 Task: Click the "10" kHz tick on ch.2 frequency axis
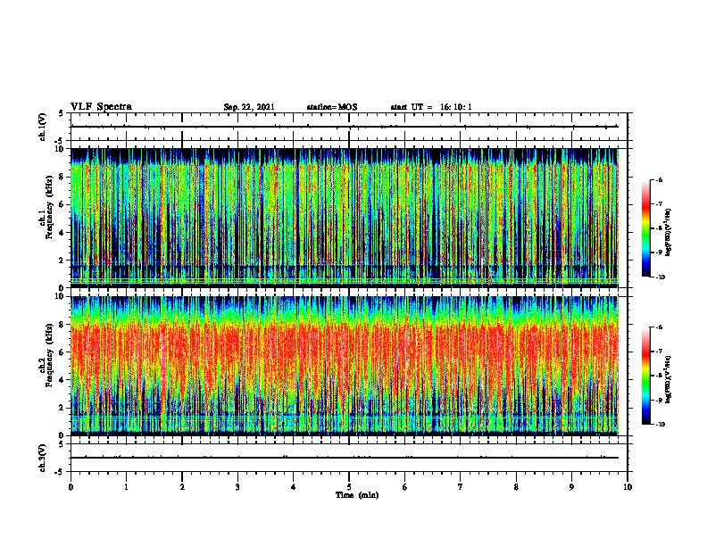(61, 297)
